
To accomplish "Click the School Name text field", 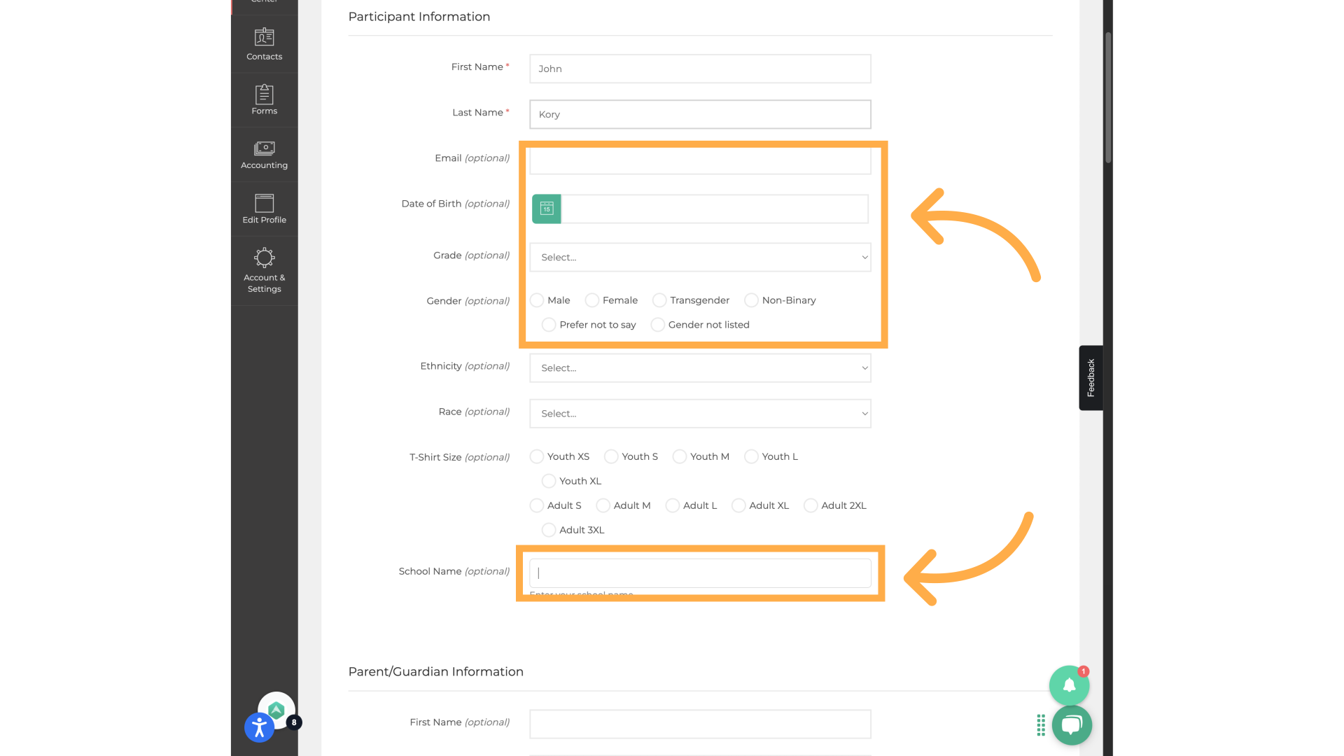I will point(700,573).
